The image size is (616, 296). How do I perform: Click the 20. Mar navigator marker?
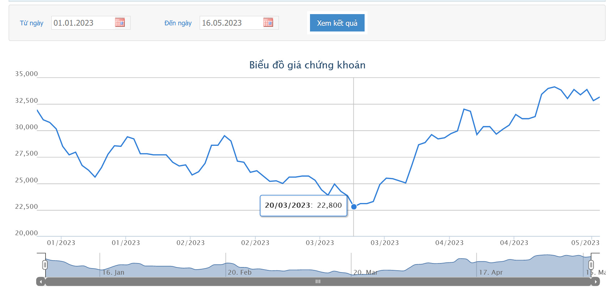pyautogui.click(x=365, y=272)
